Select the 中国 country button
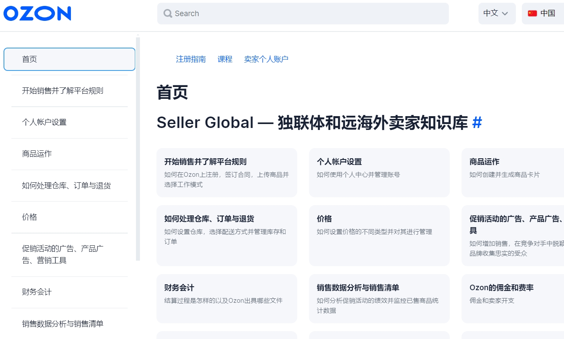 [x=543, y=13]
